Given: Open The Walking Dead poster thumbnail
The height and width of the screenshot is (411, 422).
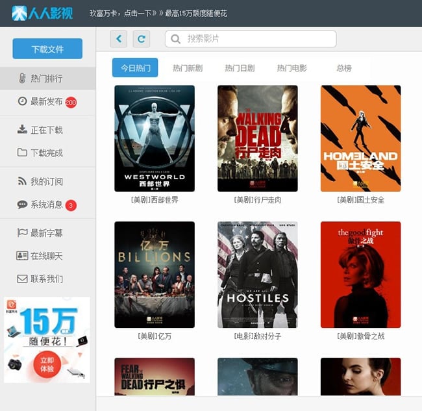Looking at the screenshot, I should pos(258,138).
